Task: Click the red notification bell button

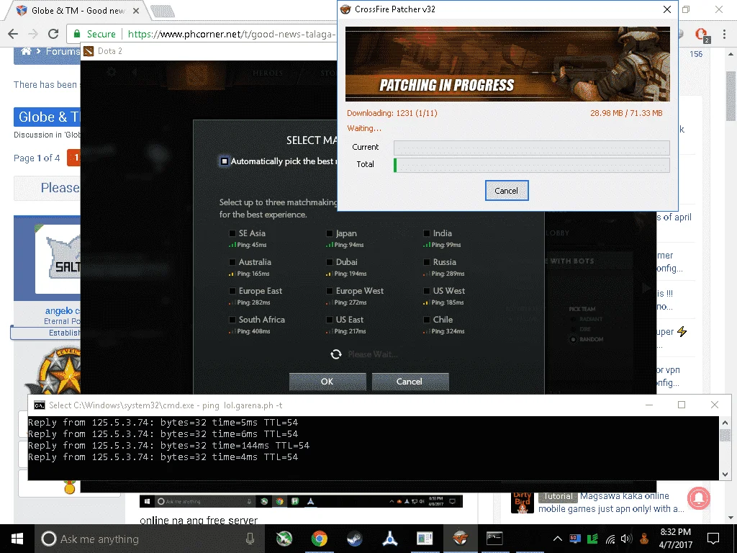Action: (x=699, y=498)
